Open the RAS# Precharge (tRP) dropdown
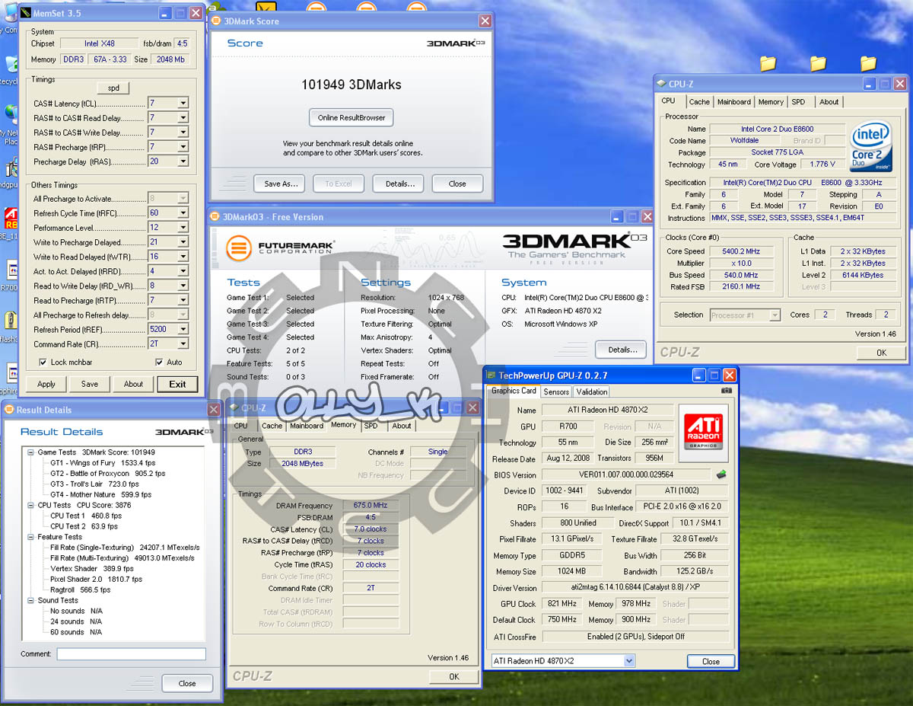 [183, 147]
